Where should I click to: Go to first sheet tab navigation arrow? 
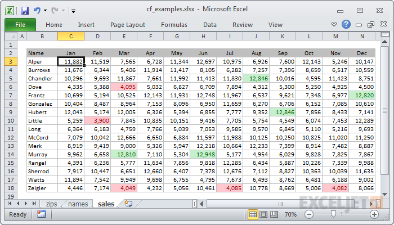[x=10, y=204]
